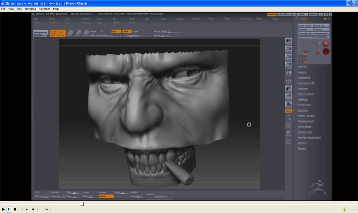
Task: Toggle the Rgb button
Action: click(x=116, y=32)
